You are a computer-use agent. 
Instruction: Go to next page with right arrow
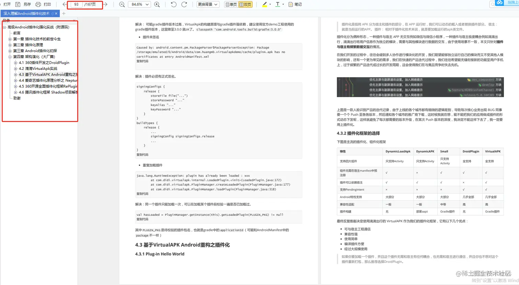(x=106, y=4)
